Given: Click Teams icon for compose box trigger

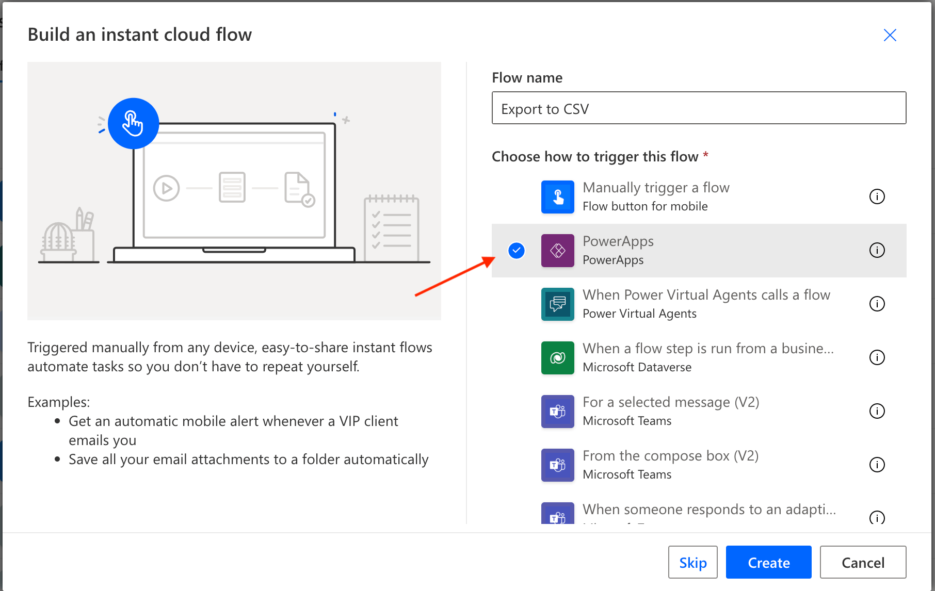Looking at the screenshot, I should (557, 465).
